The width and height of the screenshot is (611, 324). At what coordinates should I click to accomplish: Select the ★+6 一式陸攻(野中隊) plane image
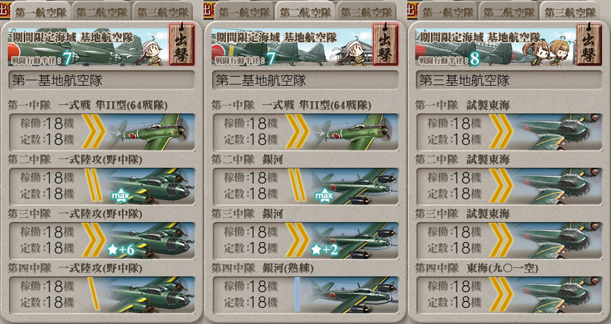coord(151,241)
